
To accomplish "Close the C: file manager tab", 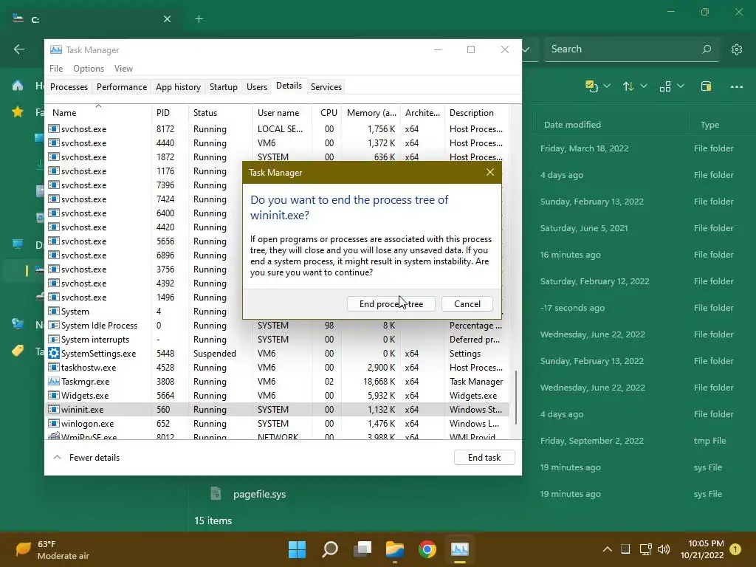I will pos(167,19).
